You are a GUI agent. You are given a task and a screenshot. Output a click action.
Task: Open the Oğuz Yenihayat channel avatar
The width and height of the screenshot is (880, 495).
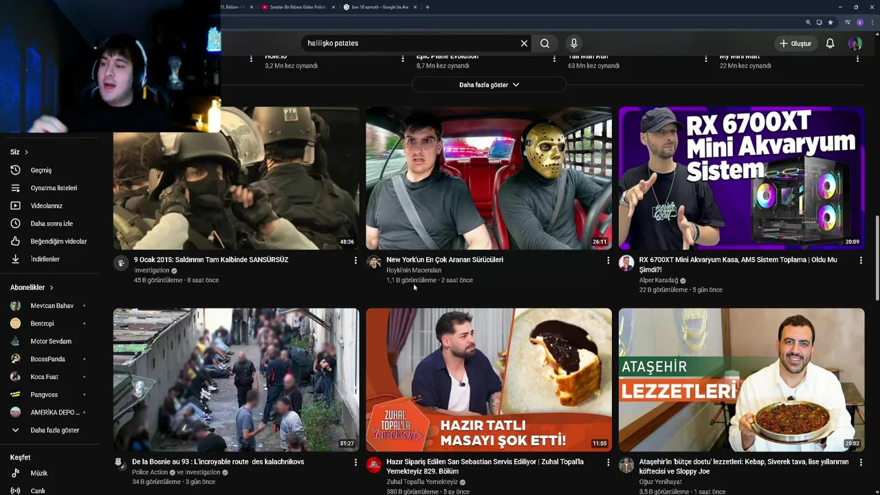coord(626,465)
